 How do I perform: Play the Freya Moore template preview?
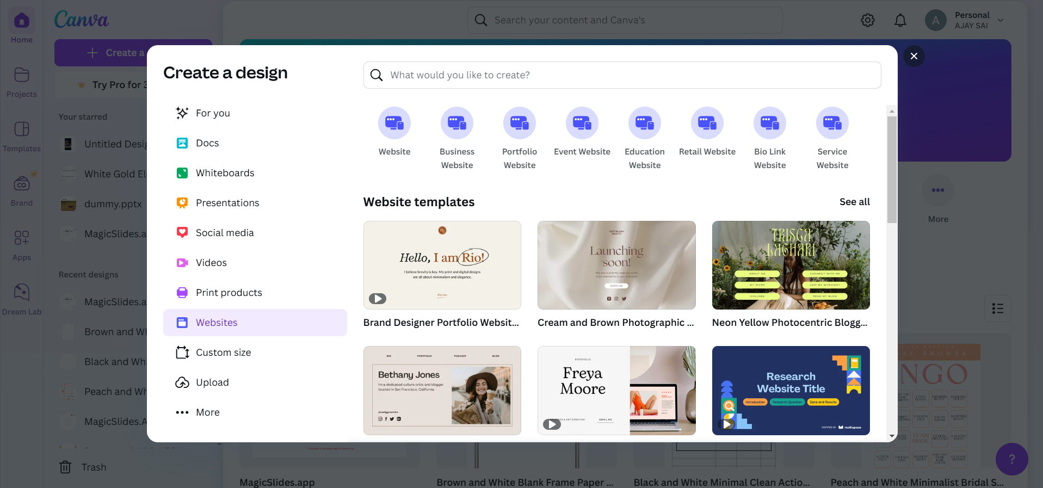[552, 424]
